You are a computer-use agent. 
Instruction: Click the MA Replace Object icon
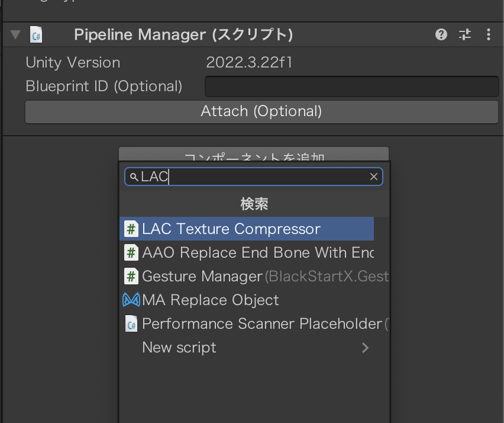tap(131, 300)
